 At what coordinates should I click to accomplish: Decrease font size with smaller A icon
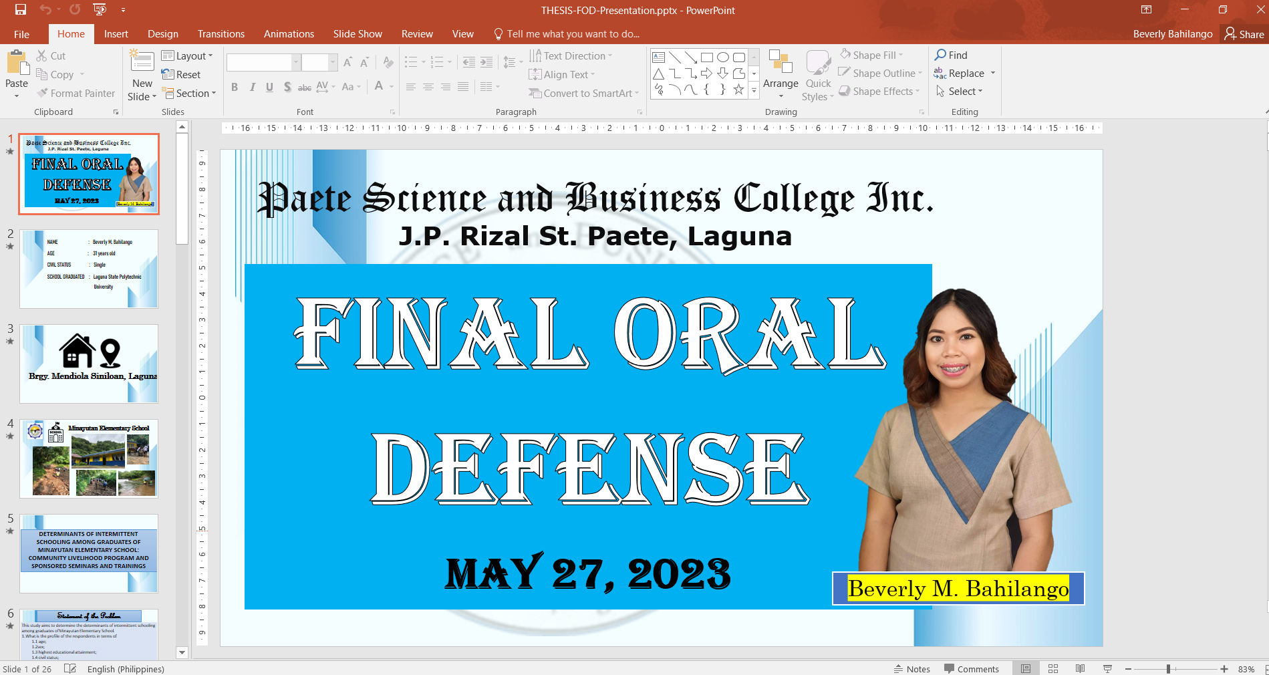(x=365, y=63)
